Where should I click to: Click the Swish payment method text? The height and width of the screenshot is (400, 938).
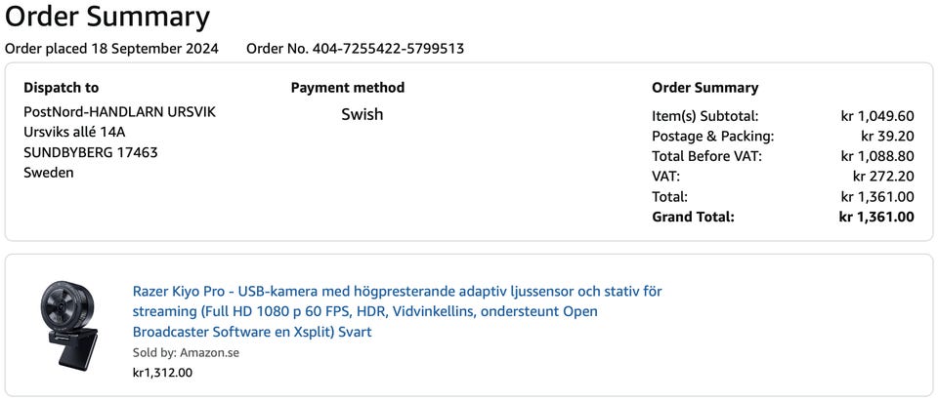coord(362,114)
